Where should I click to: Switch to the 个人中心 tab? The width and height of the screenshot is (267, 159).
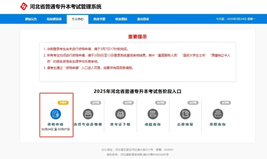pyautogui.click(x=77, y=19)
